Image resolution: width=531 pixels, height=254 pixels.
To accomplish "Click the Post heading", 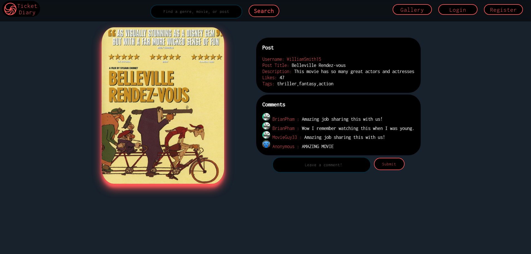I will pyautogui.click(x=268, y=48).
